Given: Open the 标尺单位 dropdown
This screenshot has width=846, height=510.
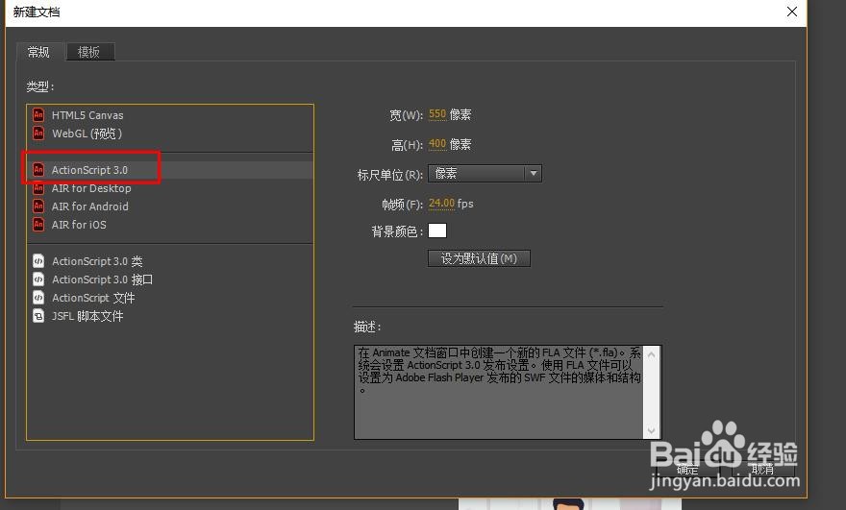Looking at the screenshot, I should [x=485, y=174].
